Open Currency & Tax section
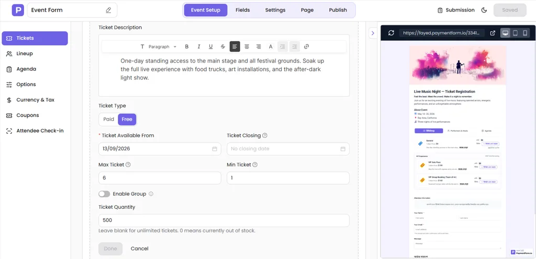The image size is (536, 259). [x=35, y=100]
